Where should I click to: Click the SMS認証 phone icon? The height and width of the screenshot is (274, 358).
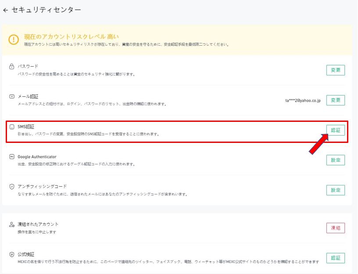pos(12,127)
